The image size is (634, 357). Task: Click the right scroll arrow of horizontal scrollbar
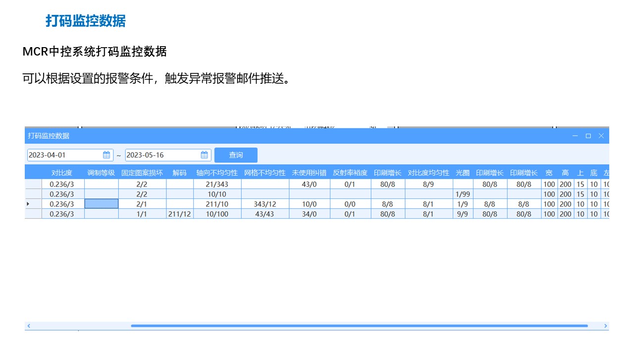point(605,326)
